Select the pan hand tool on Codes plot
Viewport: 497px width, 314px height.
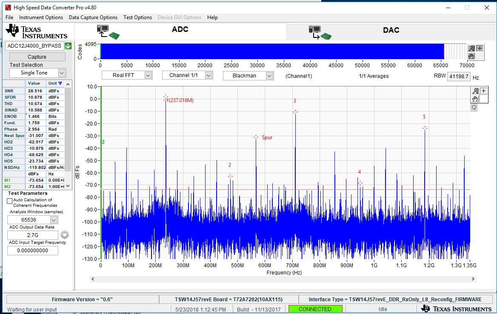click(x=471, y=56)
